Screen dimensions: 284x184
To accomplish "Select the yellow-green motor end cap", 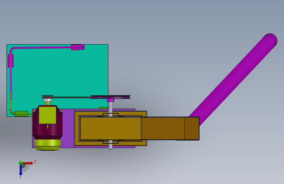I will point(47,144).
